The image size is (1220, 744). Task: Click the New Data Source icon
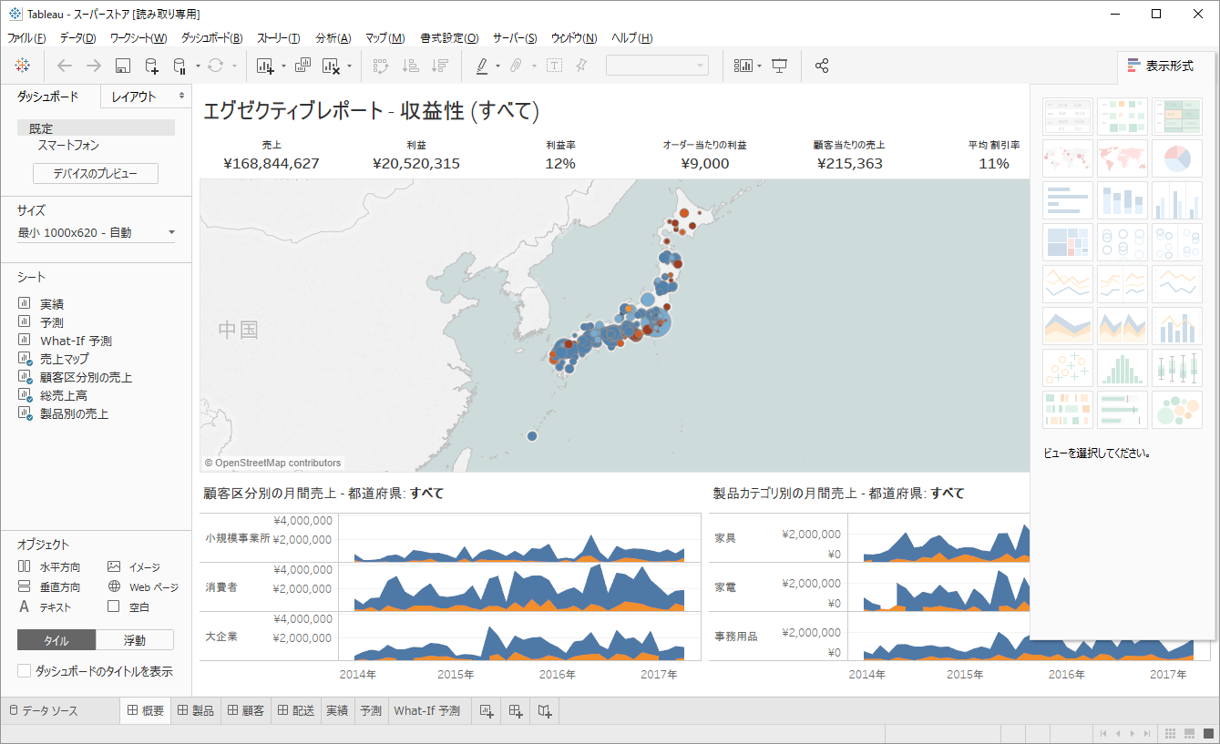tap(152, 66)
